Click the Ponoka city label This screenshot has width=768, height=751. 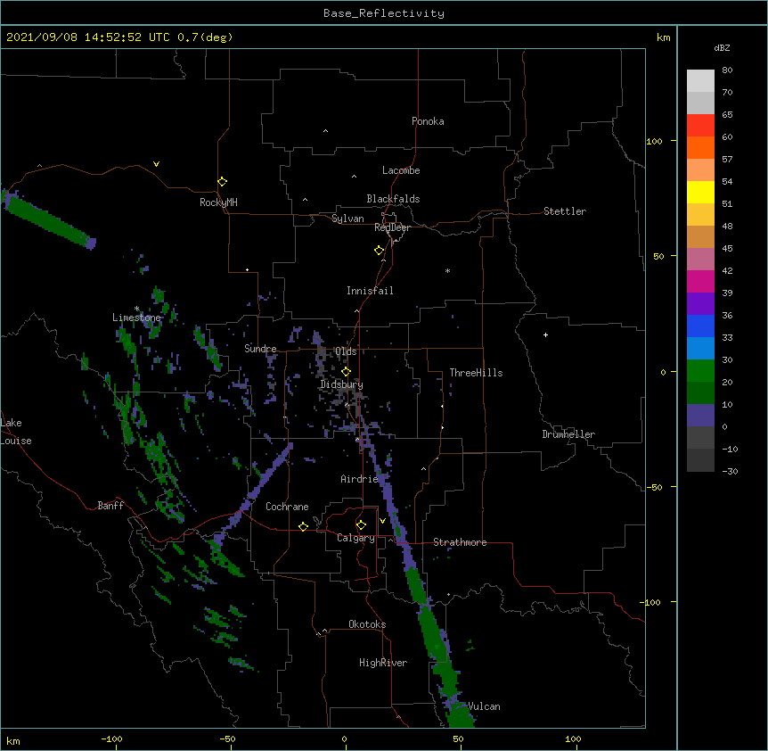(x=428, y=121)
